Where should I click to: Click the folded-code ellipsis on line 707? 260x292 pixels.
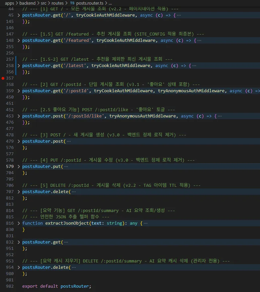tap(74, 192)
